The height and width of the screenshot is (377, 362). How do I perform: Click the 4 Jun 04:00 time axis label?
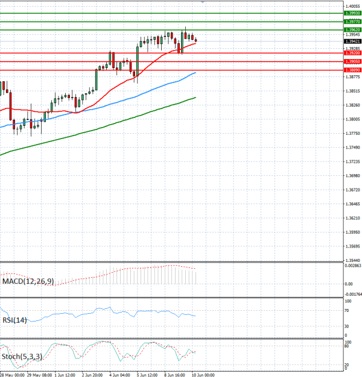(x=119, y=375)
